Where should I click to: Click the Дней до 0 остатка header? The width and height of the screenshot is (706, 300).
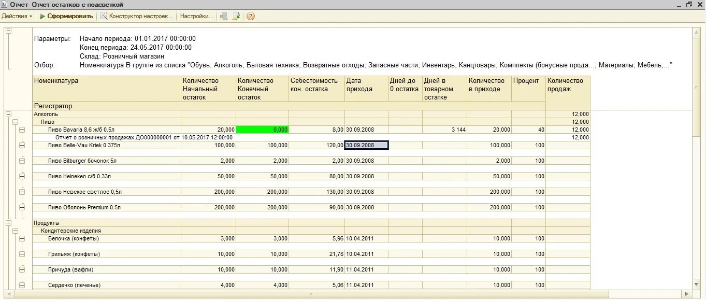tap(405, 89)
